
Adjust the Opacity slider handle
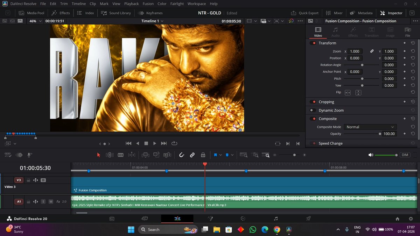380,134
